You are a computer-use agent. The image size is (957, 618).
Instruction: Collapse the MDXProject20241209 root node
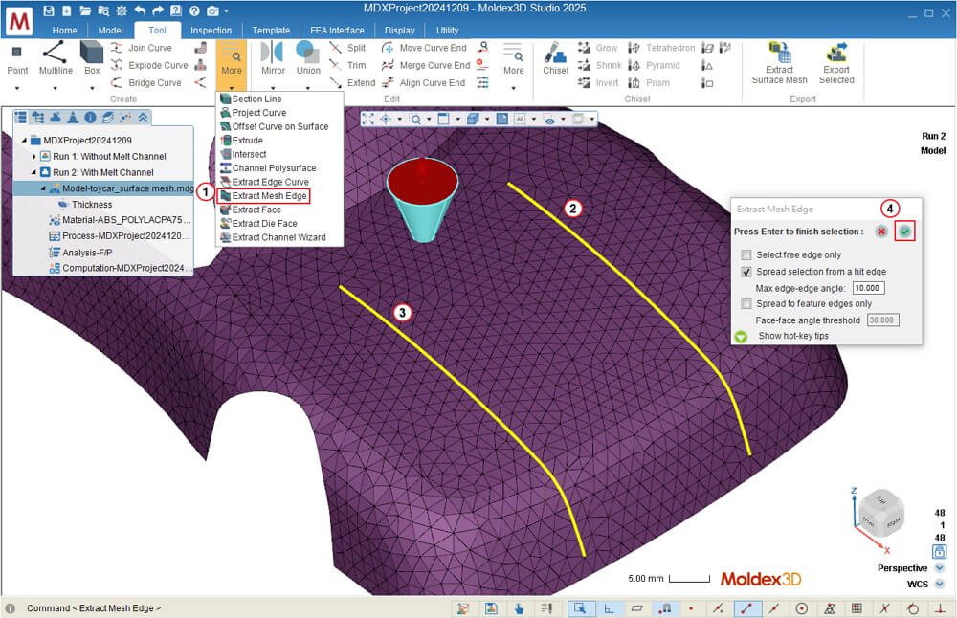point(25,141)
